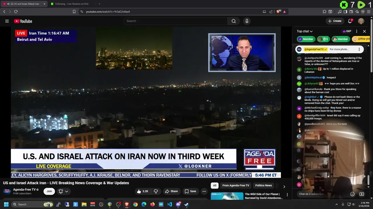
Task: Start voice search with the microphone icon
Action: (247, 21)
